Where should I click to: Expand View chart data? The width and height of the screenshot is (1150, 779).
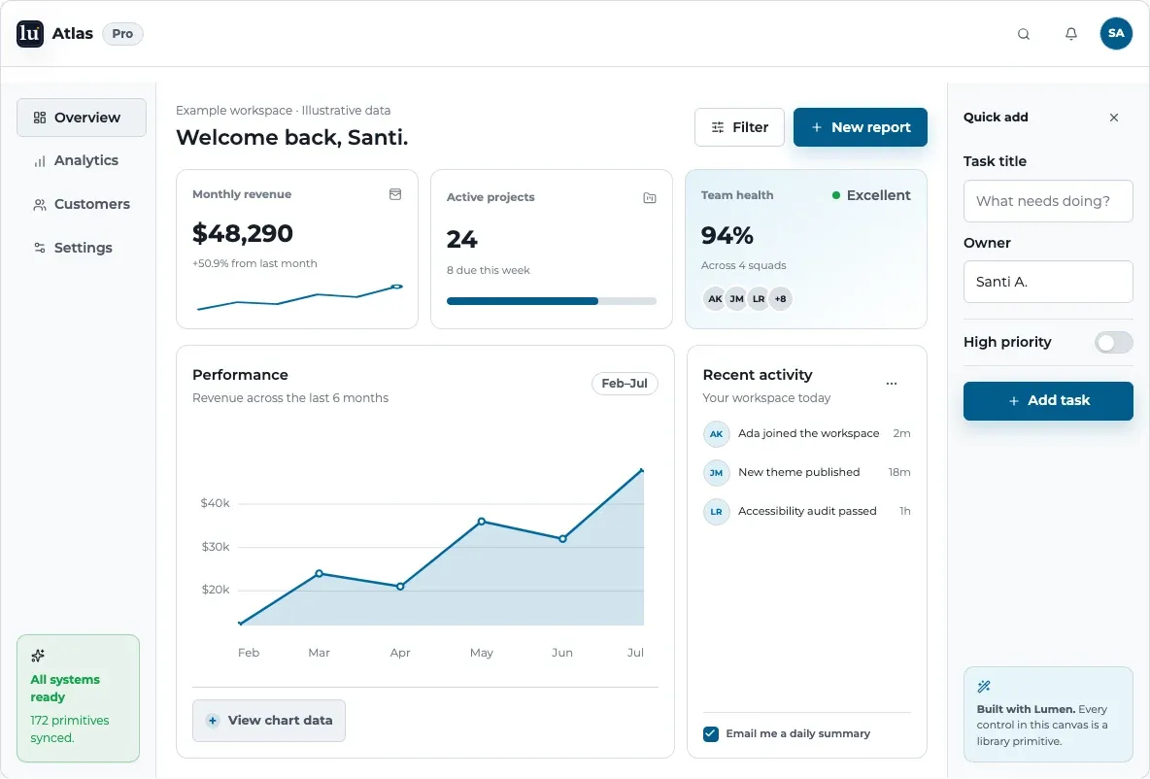pyautogui.click(x=268, y=721)
